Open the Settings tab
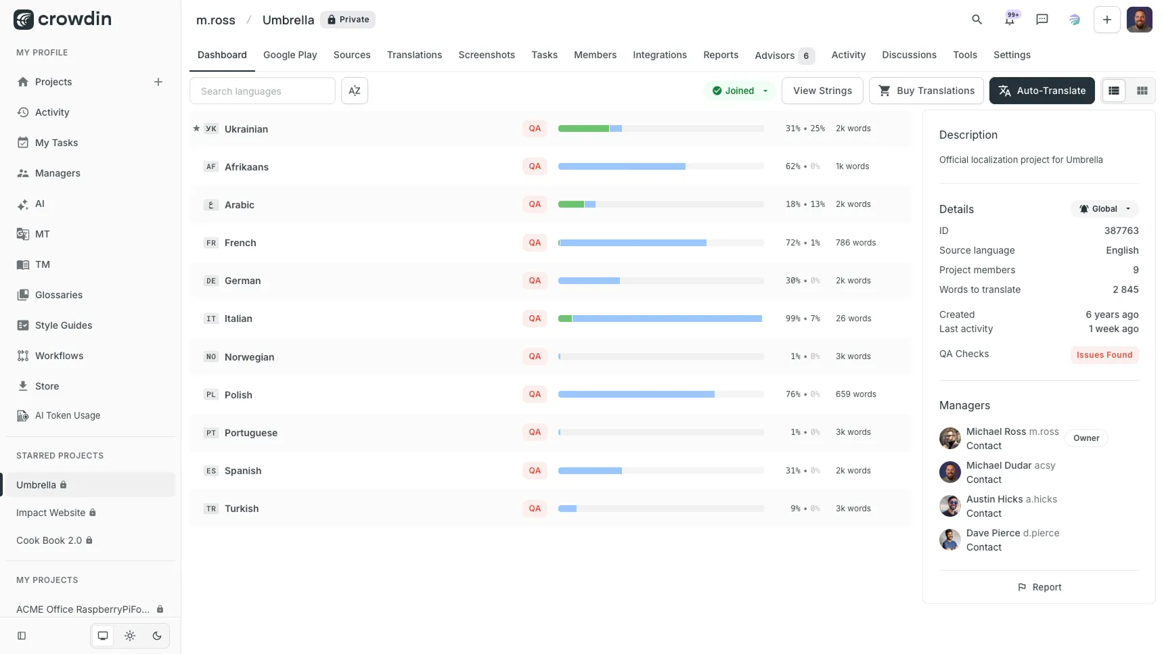 [x=1012, y=55]
